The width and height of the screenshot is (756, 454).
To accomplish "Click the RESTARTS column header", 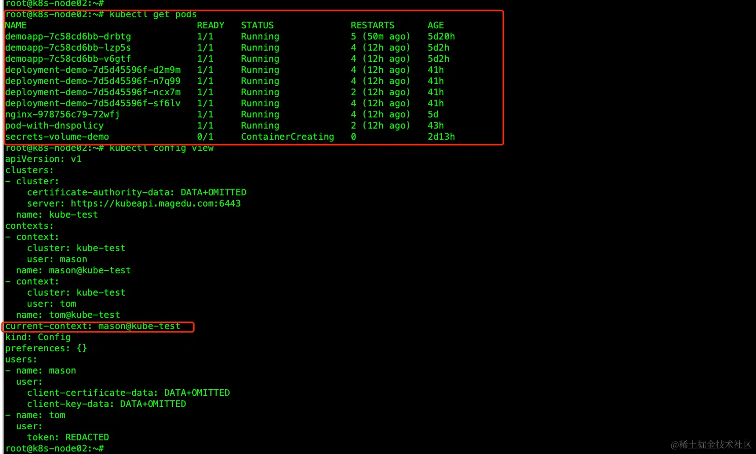I will [372, 25].
